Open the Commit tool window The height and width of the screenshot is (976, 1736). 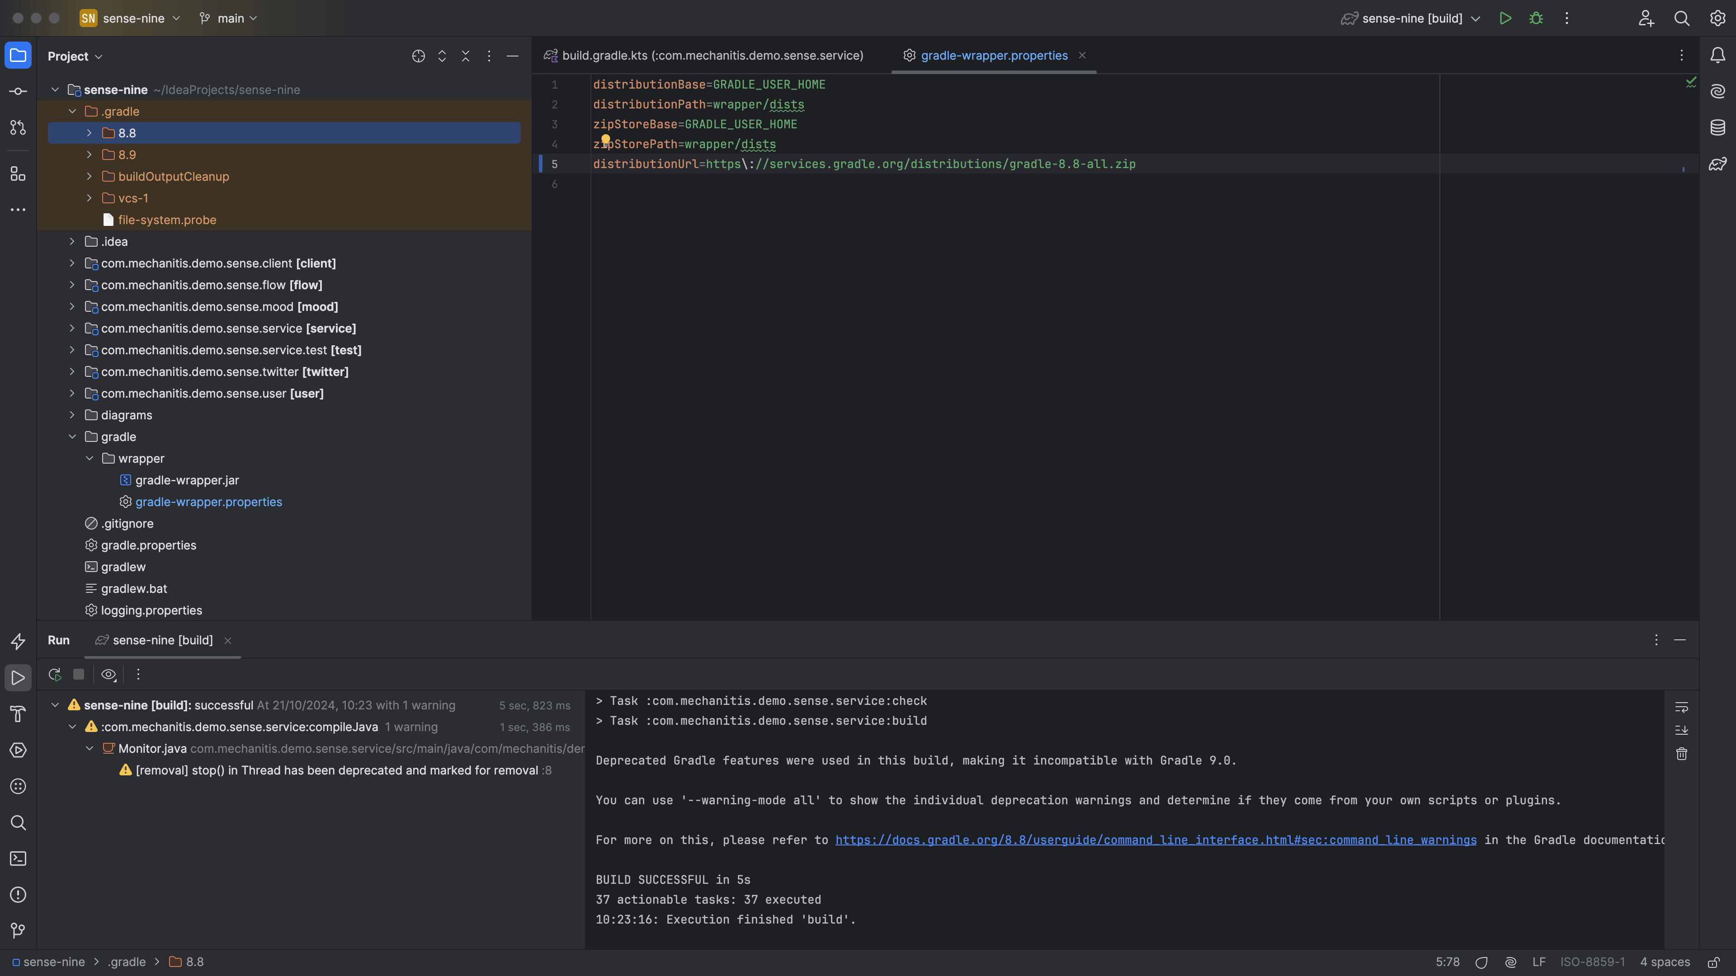click(x=18, y=91)
